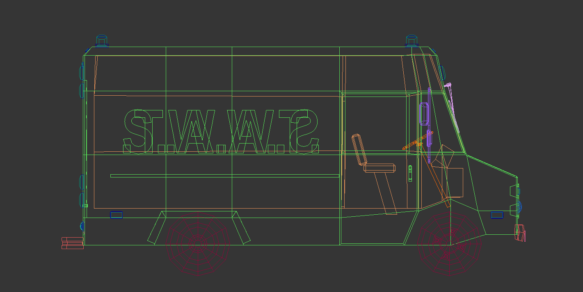Click the blue rear side marker light
The width and height of the screenshot is (583, 292).
pos(117,215)
